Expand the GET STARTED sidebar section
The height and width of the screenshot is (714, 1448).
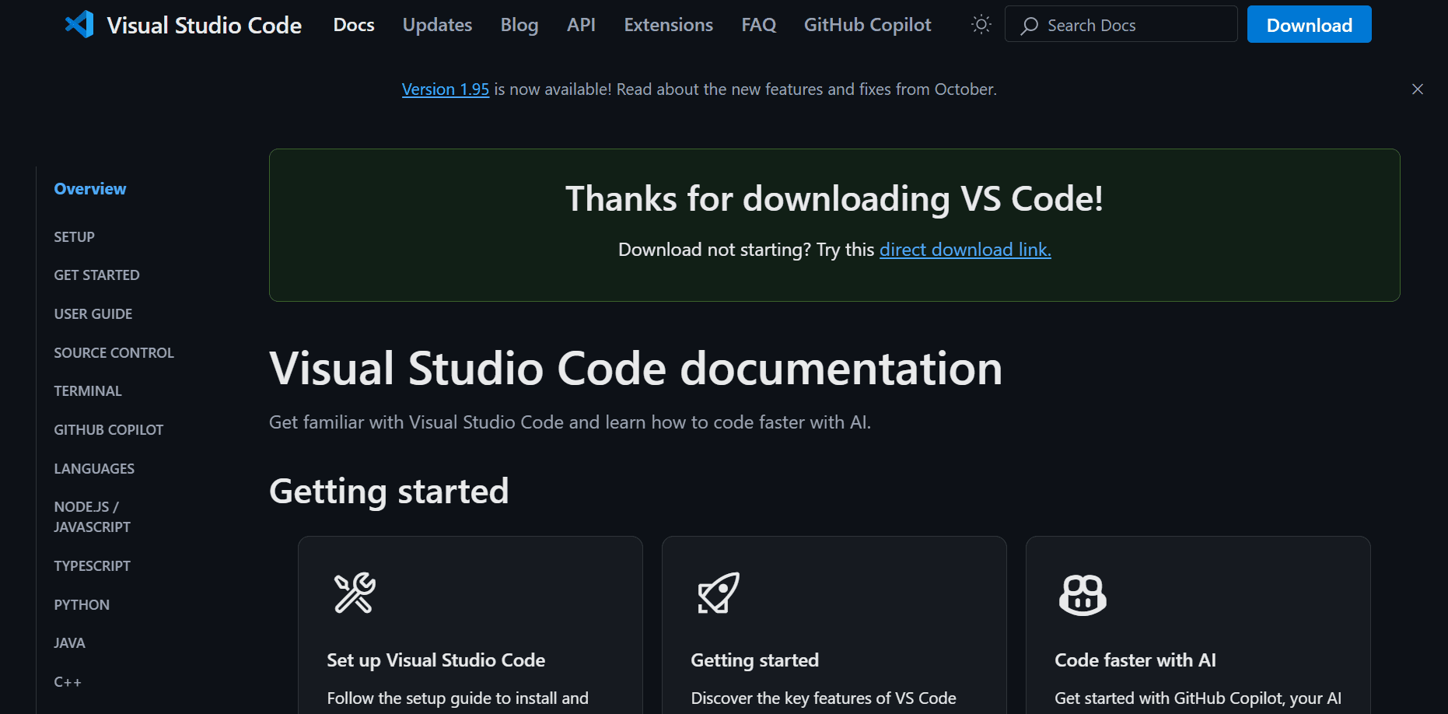(96, 275)
